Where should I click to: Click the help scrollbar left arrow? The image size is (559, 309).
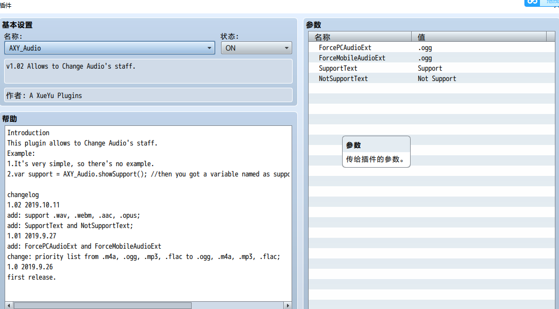pyautogui.click(x=9, y=305)
